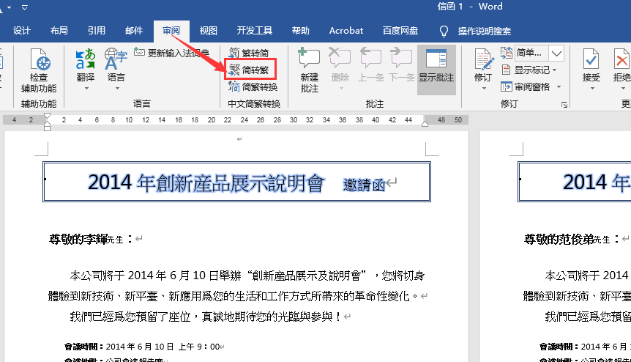Viewport: 631px width, 362px height.
Task: Click the Reject (拒绝) change icon
Action: (x=621, y=59)
